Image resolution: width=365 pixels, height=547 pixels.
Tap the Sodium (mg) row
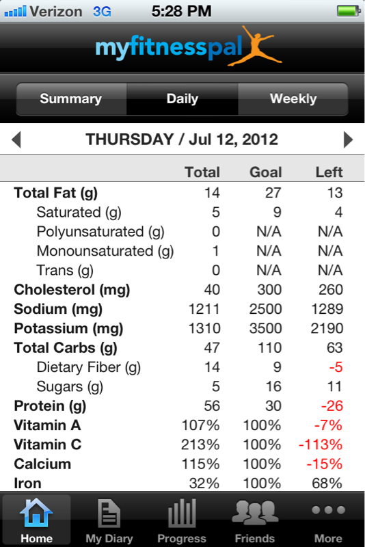(182, 309)
